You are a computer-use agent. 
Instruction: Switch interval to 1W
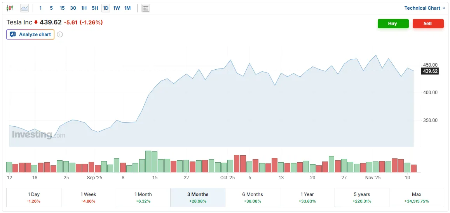pyautogui.click(x=117, y=8)
